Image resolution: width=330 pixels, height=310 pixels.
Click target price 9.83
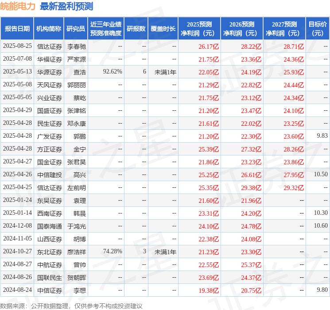click(322, 136)
